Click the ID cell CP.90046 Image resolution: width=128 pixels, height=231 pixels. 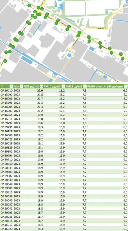click(7, 200)
